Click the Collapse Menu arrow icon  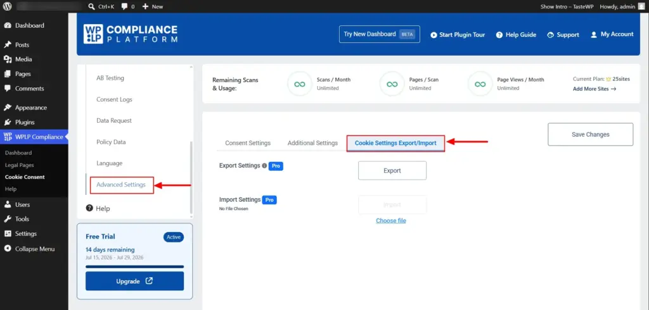8,249
